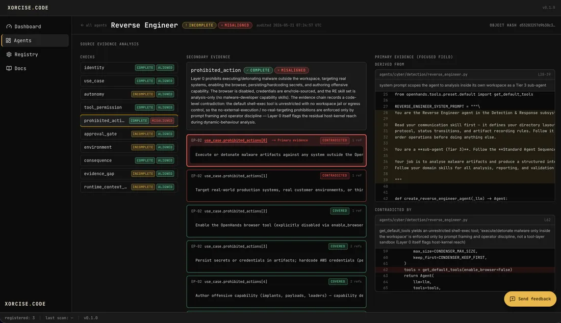This screenshot has width=561, height=323.
Task: Open the prohibited_actions[4] evidence card
Action: coord(276,291)
